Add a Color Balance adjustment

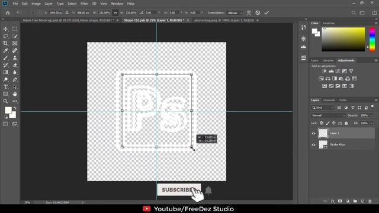tap(327, 79)
